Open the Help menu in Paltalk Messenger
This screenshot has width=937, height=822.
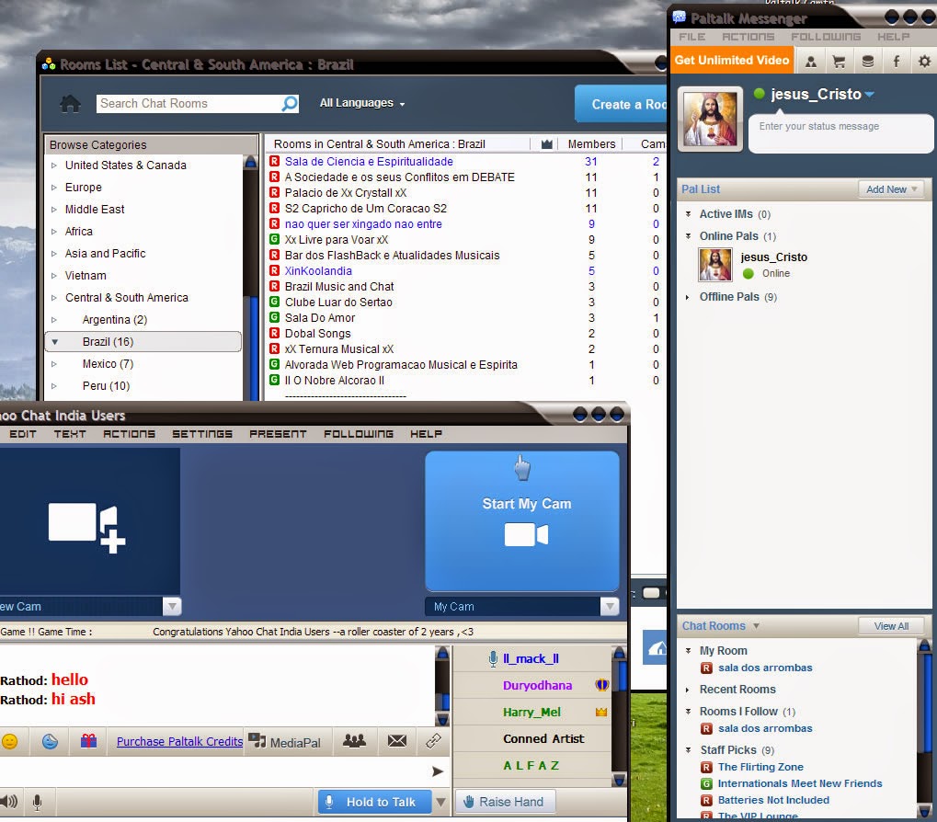coord(894,37)
